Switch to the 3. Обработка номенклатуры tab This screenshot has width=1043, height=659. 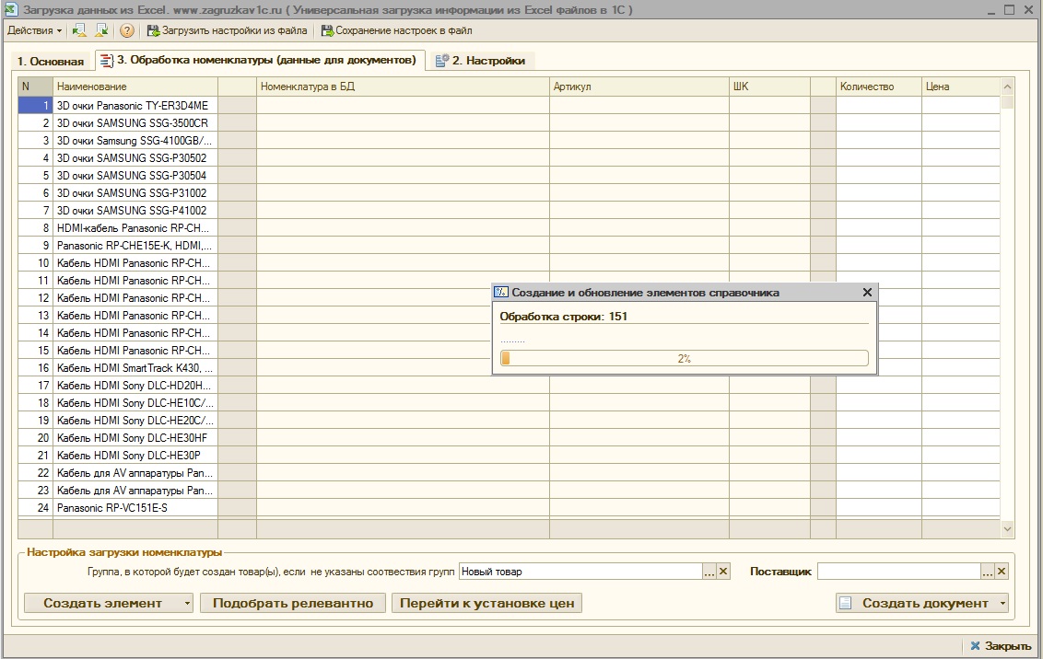260,60
